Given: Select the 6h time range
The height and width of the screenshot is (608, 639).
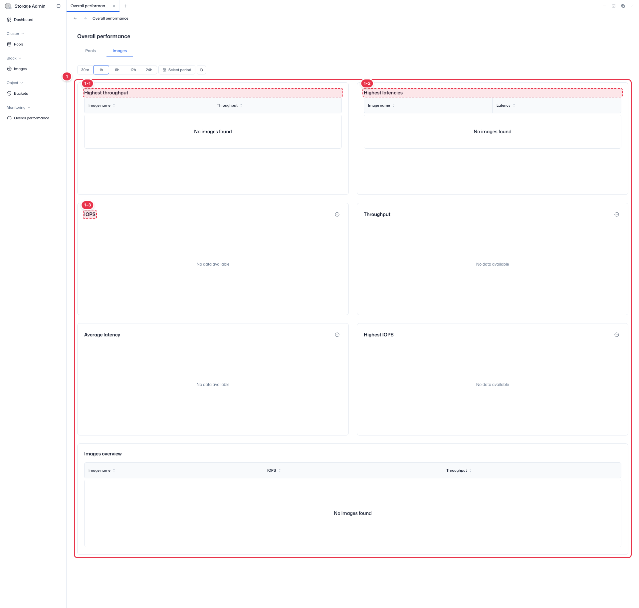Looking at the screenshot, I should point(117,70).
